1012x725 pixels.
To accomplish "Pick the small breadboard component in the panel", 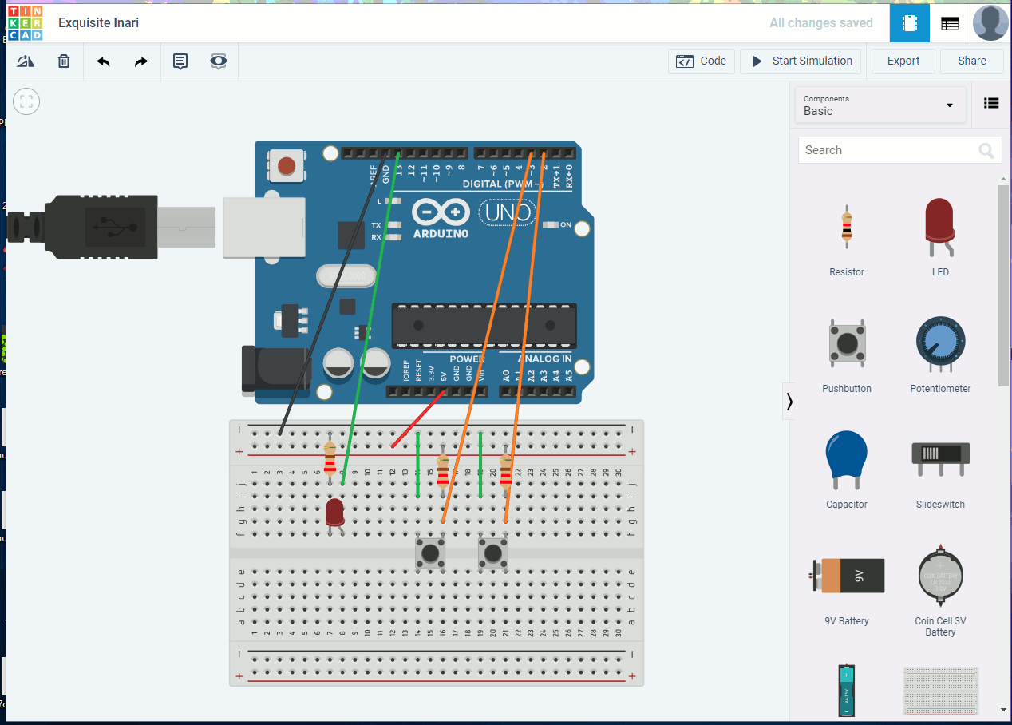I will (940, 691).
